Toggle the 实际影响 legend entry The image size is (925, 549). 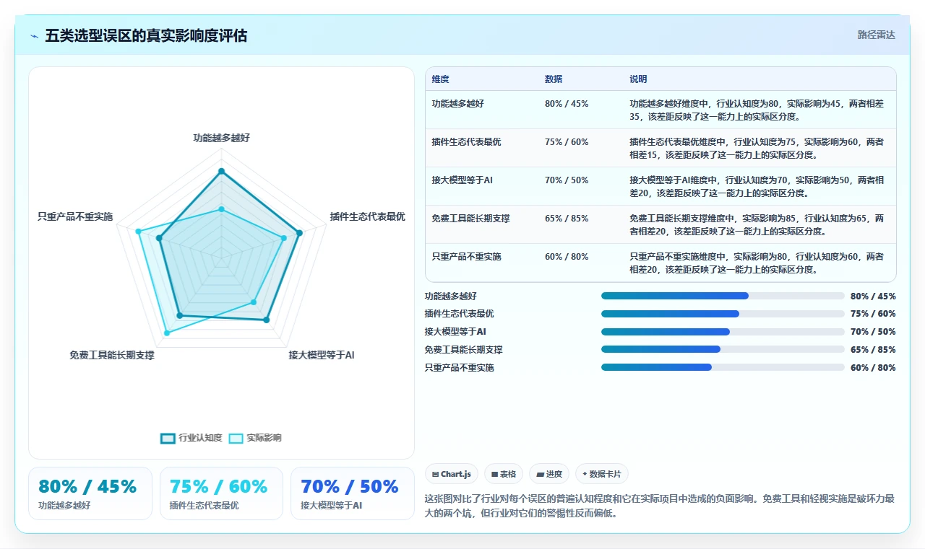255,438
